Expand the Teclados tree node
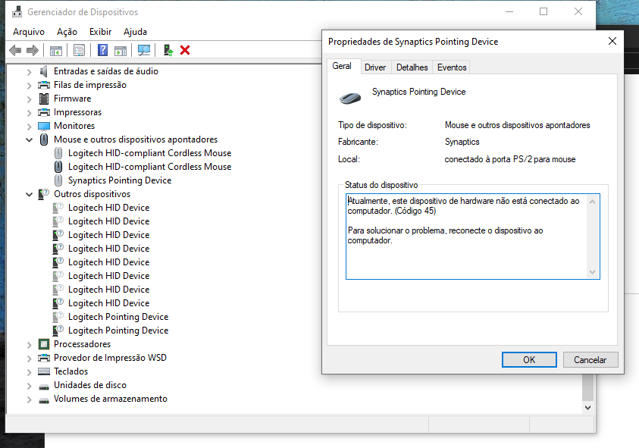Image resolution: width=639 pixels, height=448 pixels. pyautogui.click(x=30, y=371)
